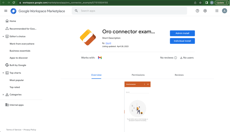Open Internal apps in the sidebar

(x=17, y=105)
